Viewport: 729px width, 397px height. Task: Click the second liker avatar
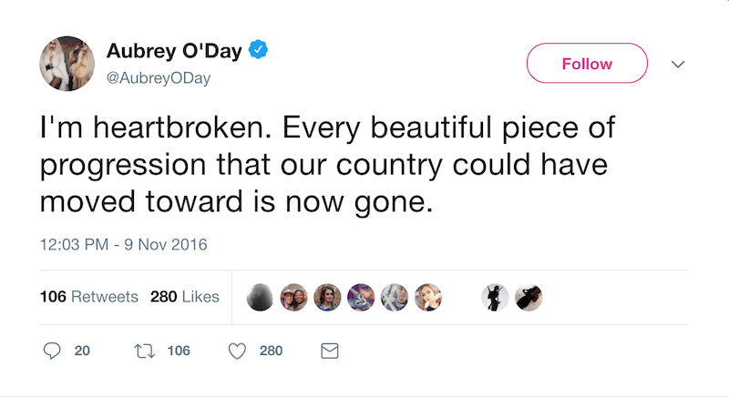(293, 297)
